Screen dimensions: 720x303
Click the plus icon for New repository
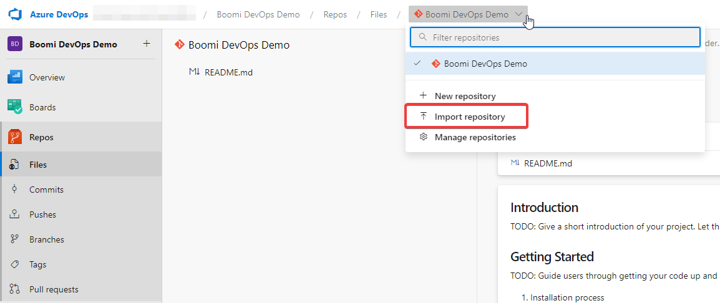[424, 95]
